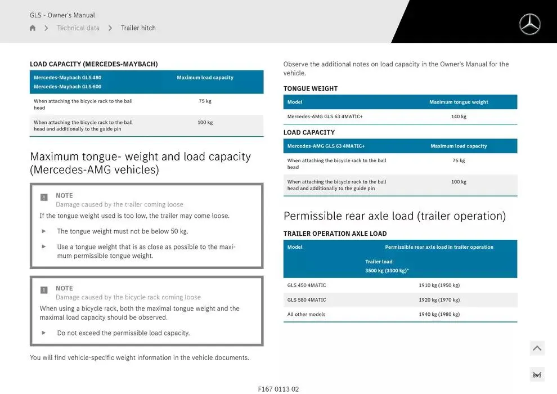The height and width of the screenshot is (394, 557).
Task: Click the document code F167 0113 02
Action: (278, 389)
